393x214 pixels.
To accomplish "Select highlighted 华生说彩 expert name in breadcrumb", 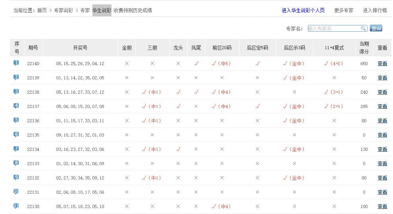I will click(102, 10).
